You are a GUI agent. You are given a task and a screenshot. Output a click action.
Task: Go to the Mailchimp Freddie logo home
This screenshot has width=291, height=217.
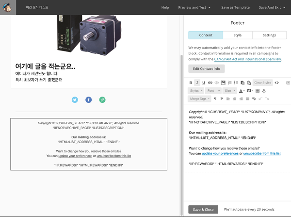[x=8, y=7]
